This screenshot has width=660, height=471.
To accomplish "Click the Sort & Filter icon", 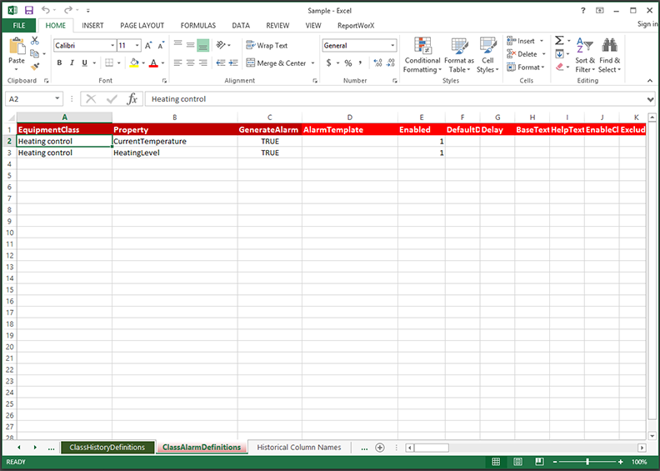I will pyautogui.click(x=585, y=55).
